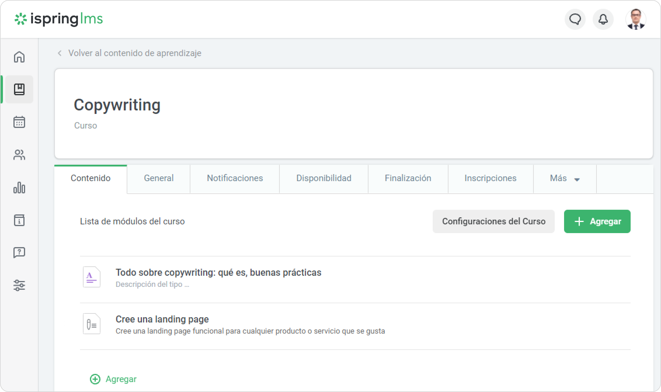Open the learning content book icon
The height and width of the screenshot is (392, 661).
coord(19,89)
